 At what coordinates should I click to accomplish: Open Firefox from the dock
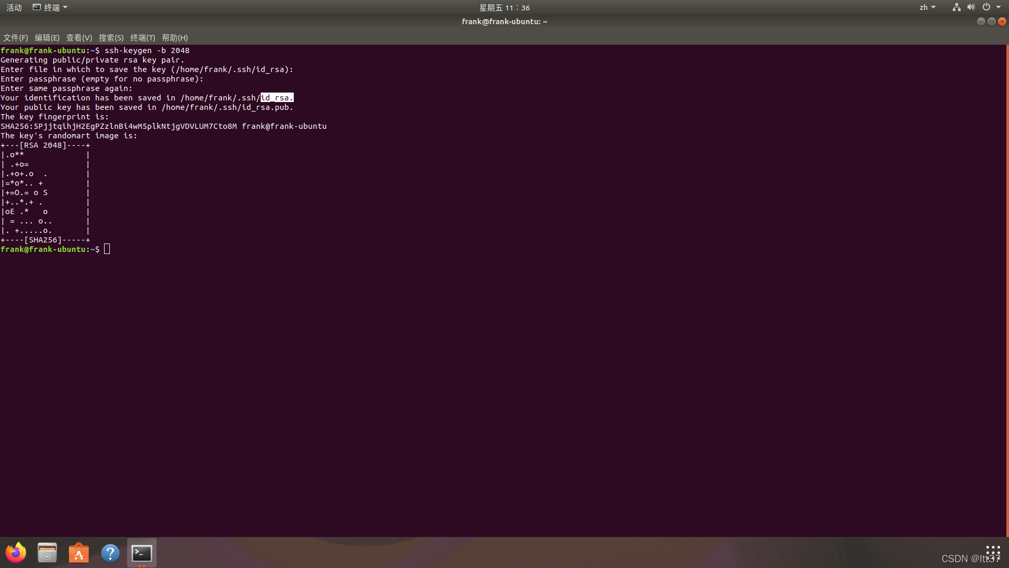(16, 553)
